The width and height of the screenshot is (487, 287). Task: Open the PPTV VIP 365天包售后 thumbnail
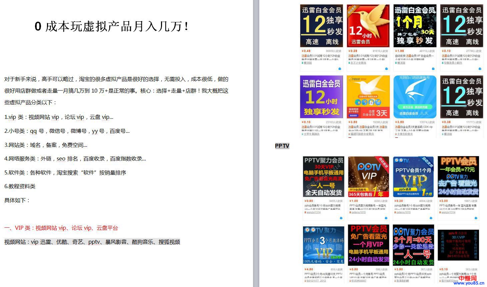click(x=369, y=177)
